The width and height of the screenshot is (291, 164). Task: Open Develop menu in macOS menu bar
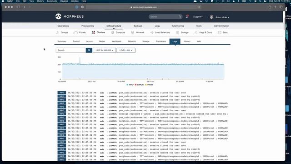tap(64, 1)
